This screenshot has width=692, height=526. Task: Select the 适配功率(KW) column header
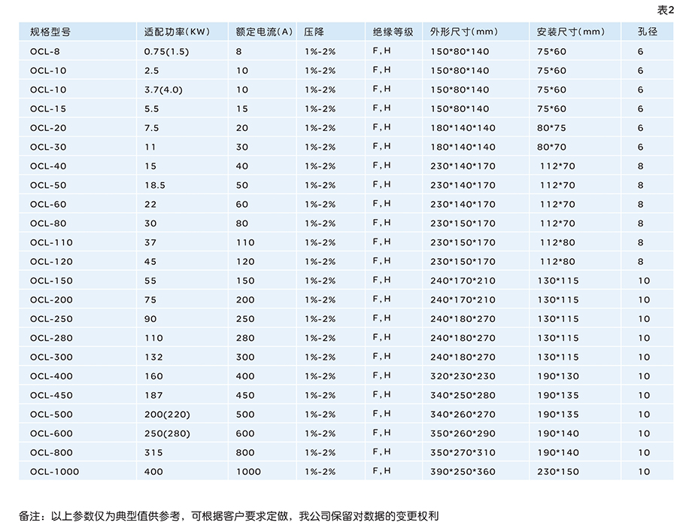(x=176, y=32)
